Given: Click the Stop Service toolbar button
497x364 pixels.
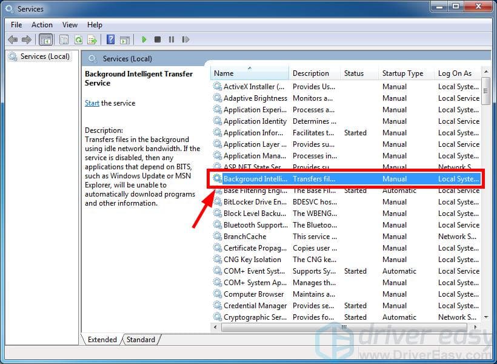Looking at the screenshot, I should (x=157, y=39).
